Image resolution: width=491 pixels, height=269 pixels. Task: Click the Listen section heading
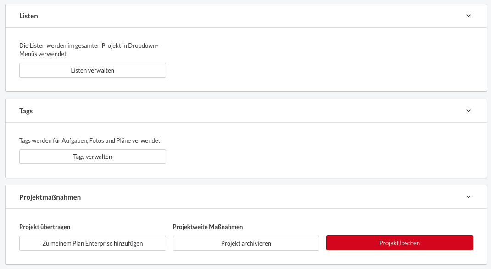[x=28, y=16]
